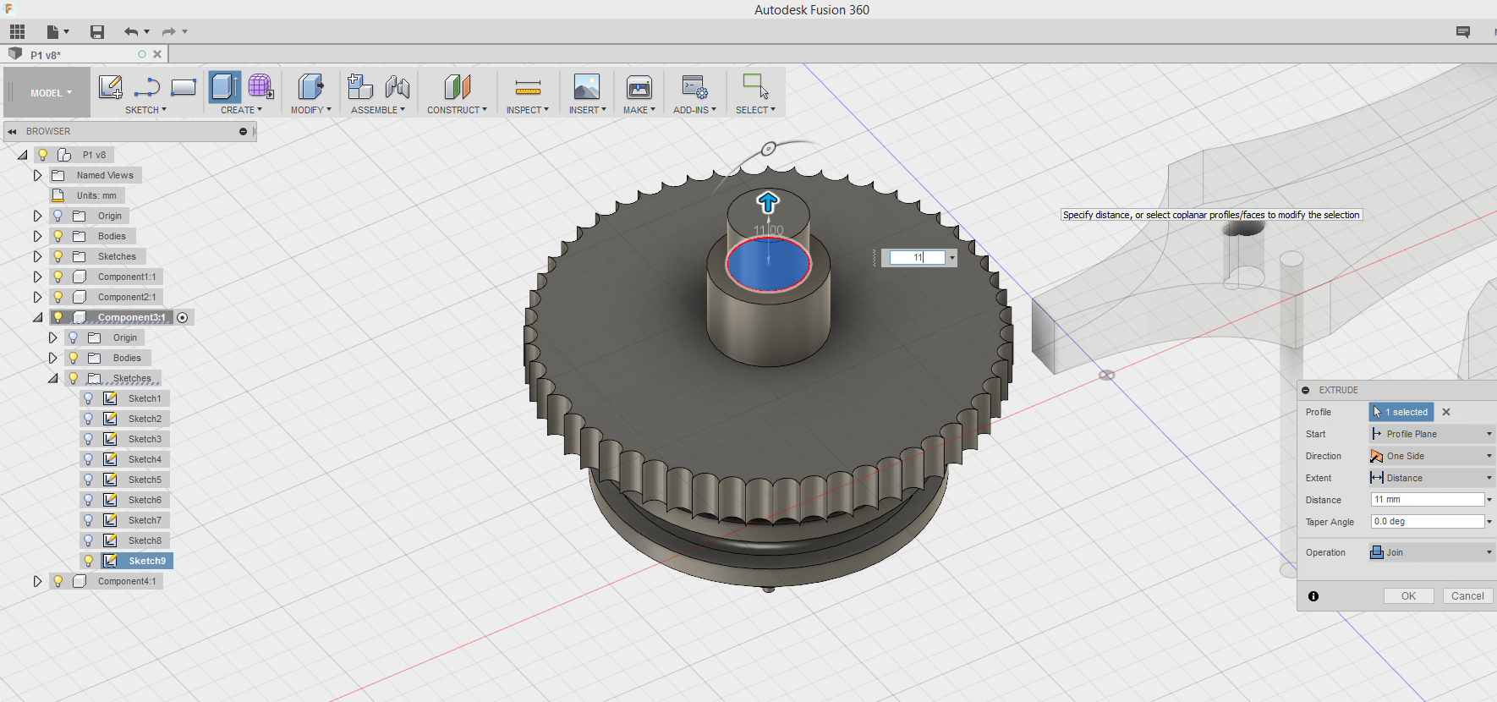1497x702 pixels.
Task: Click the browser panel options dot
Action: coord(243,131)
